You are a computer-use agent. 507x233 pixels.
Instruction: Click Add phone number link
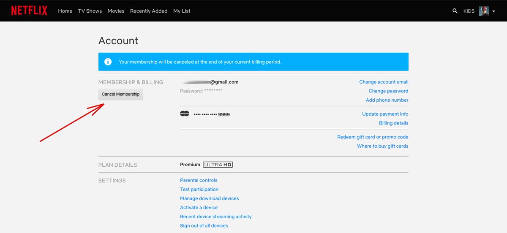[387, 100]
